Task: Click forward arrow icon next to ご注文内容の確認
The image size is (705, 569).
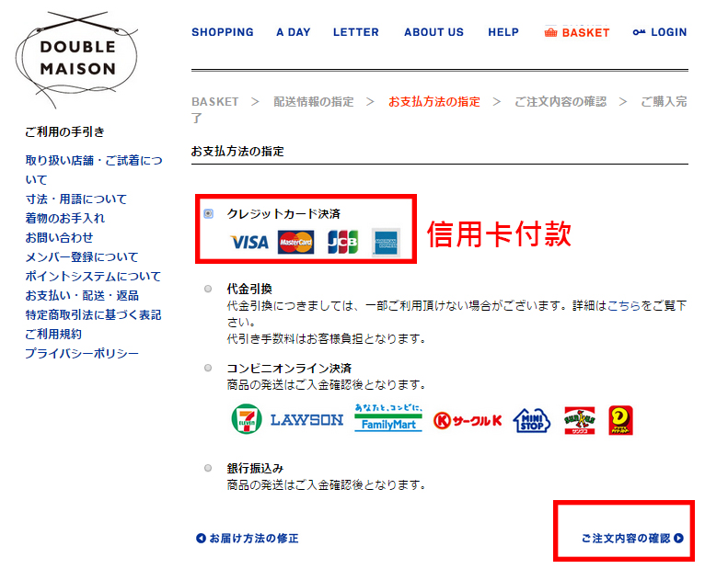Action: [x=679, y=538]
